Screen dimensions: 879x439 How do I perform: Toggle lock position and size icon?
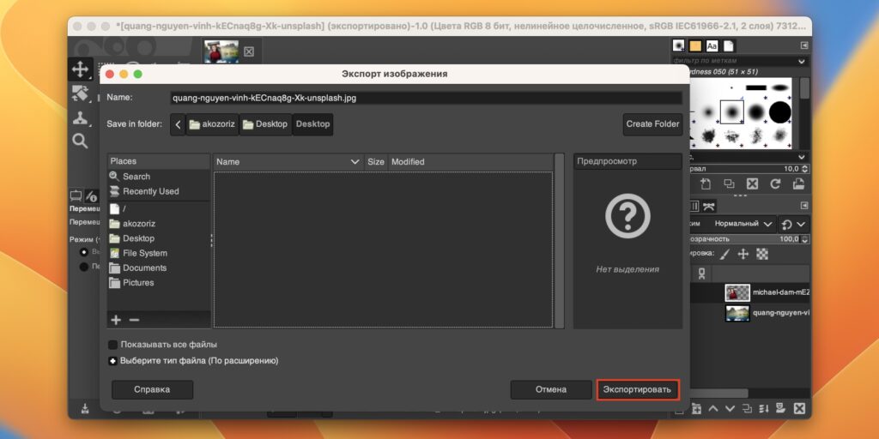[743, 254]
